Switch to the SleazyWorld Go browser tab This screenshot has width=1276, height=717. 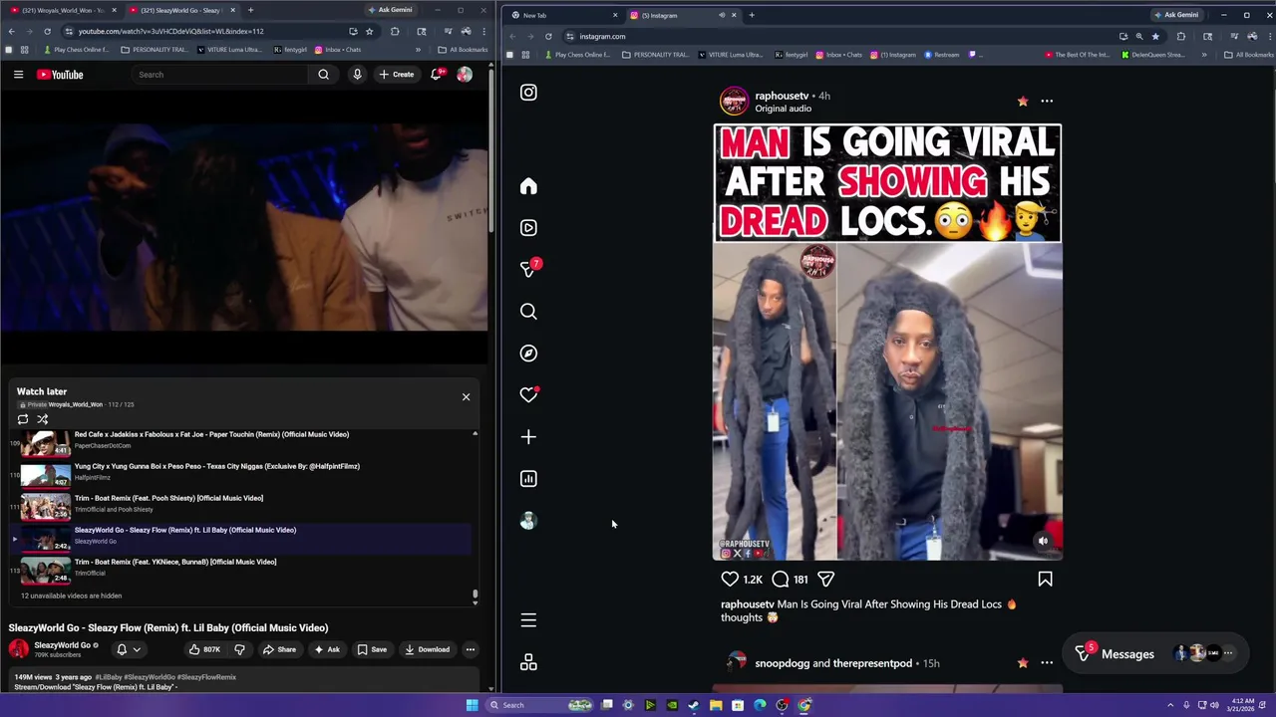click(x=181, y=10)
